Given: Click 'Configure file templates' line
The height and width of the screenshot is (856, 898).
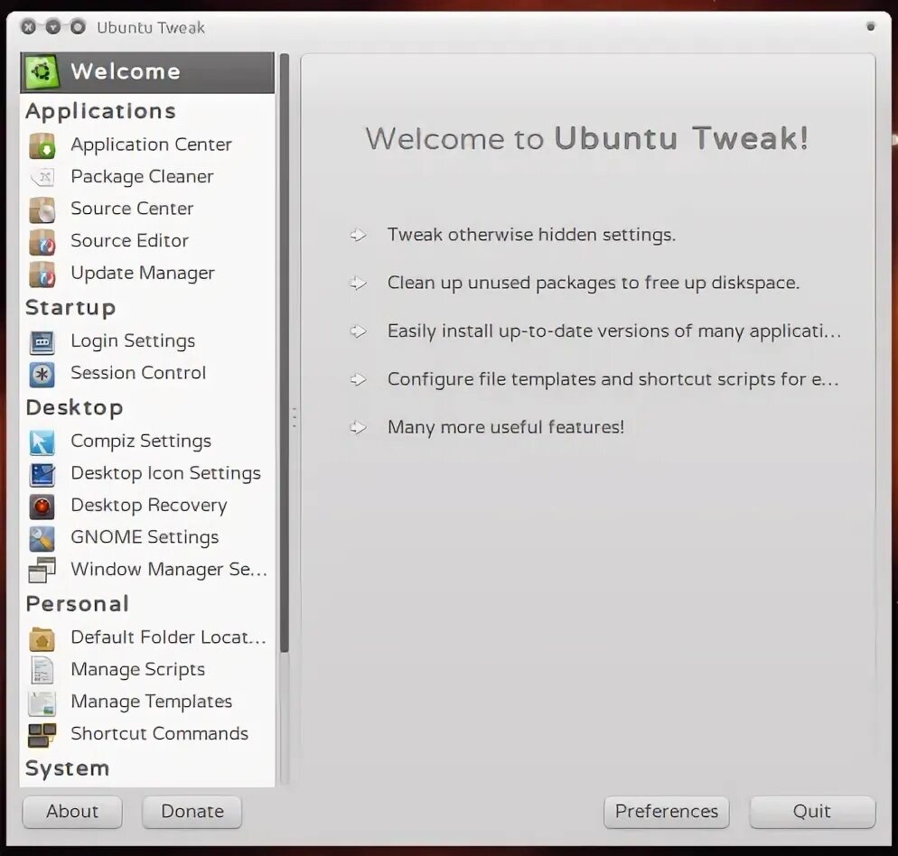Looking at the screenshot, I should 613,379.
